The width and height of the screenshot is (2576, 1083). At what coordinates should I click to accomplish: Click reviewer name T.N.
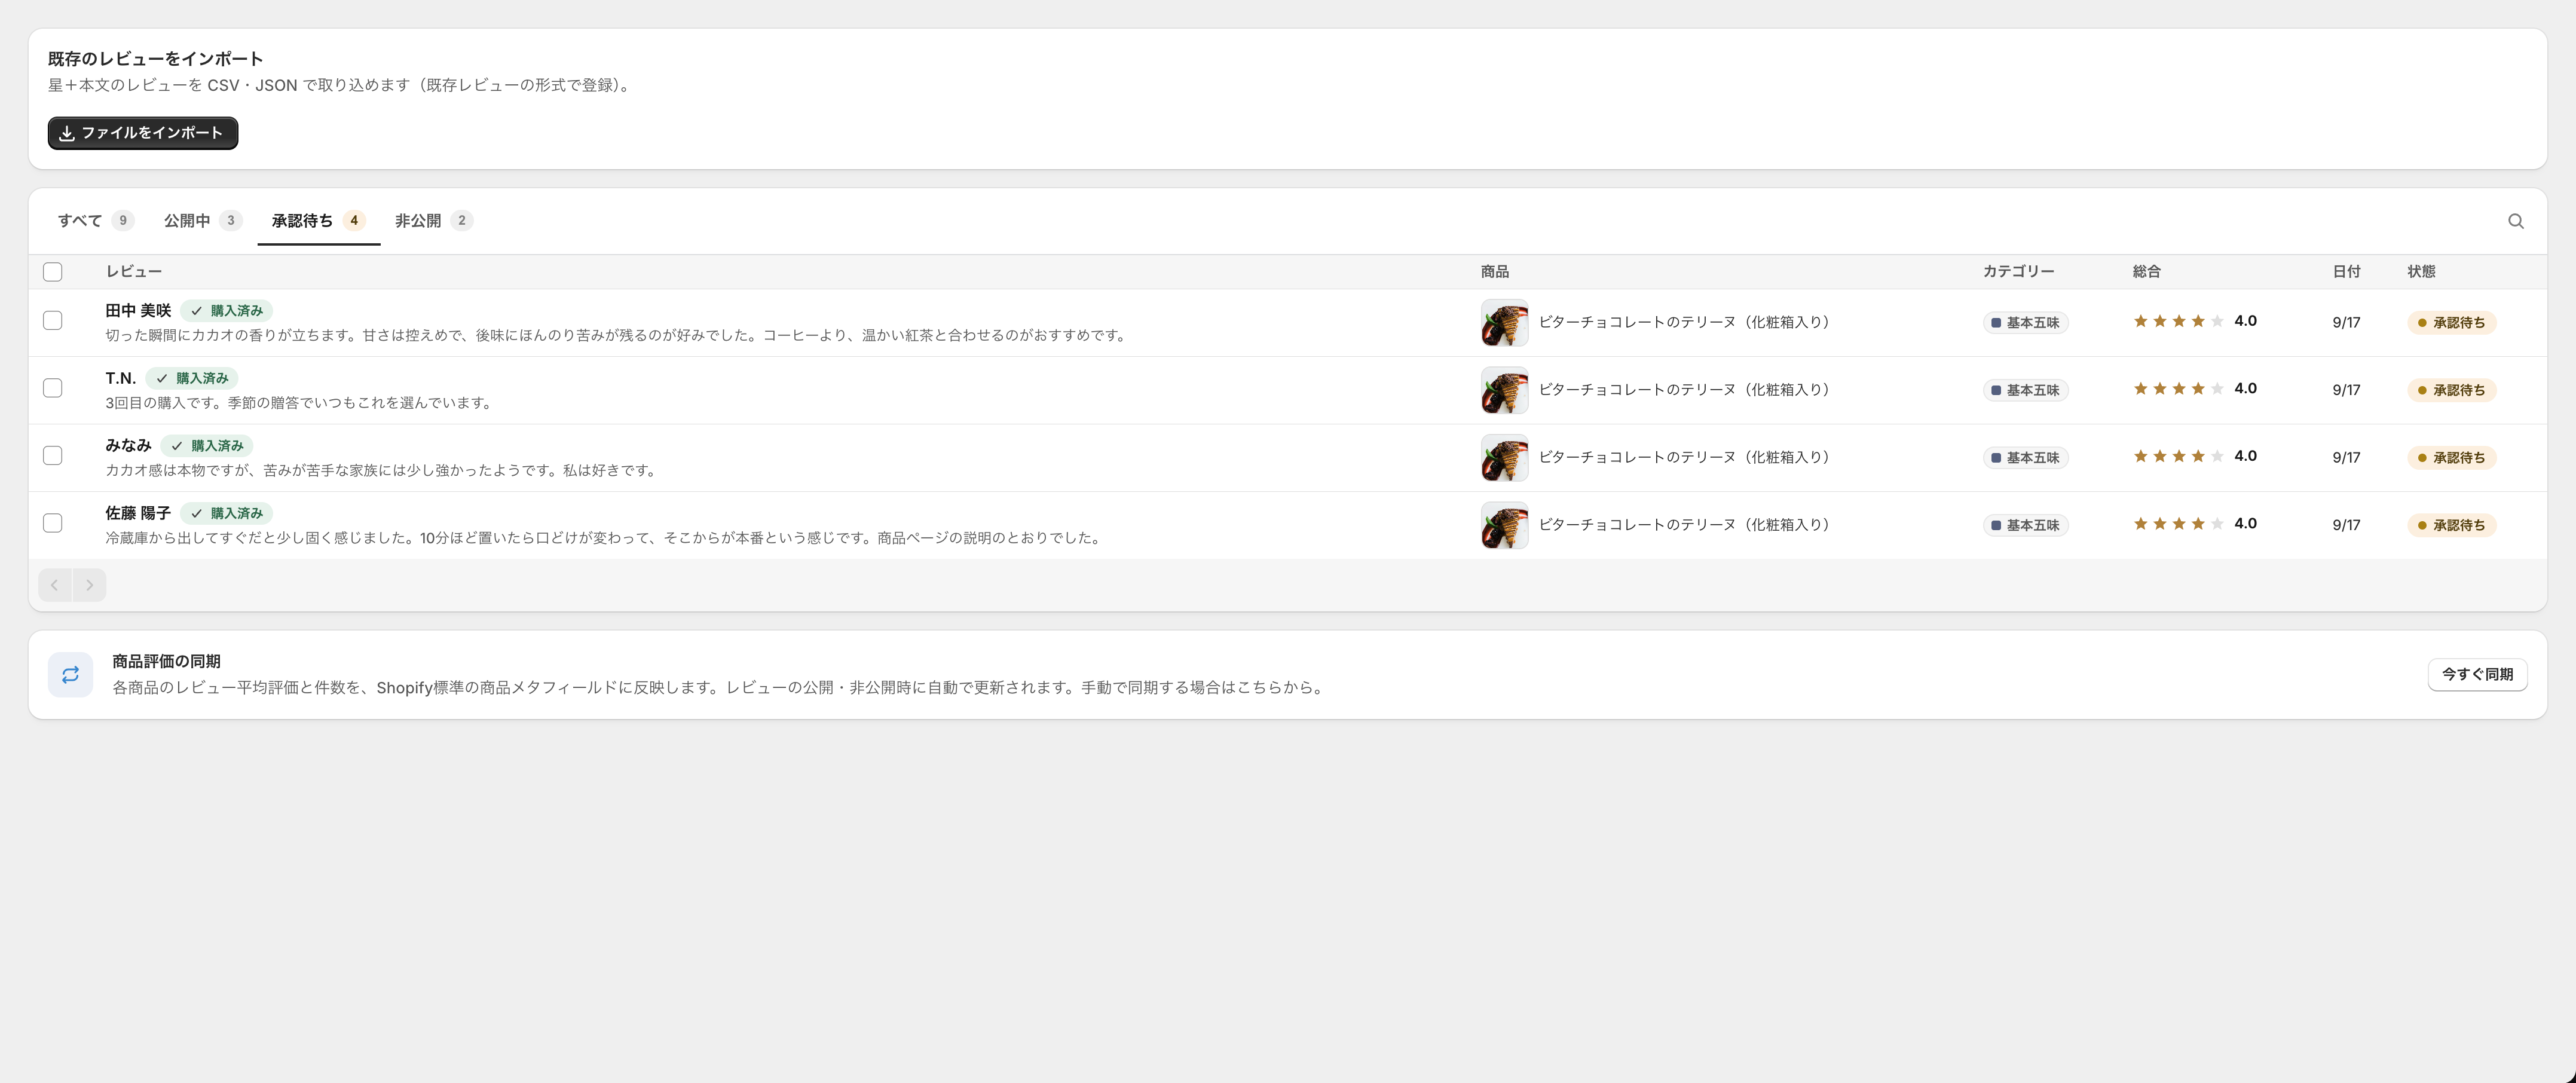120,378
